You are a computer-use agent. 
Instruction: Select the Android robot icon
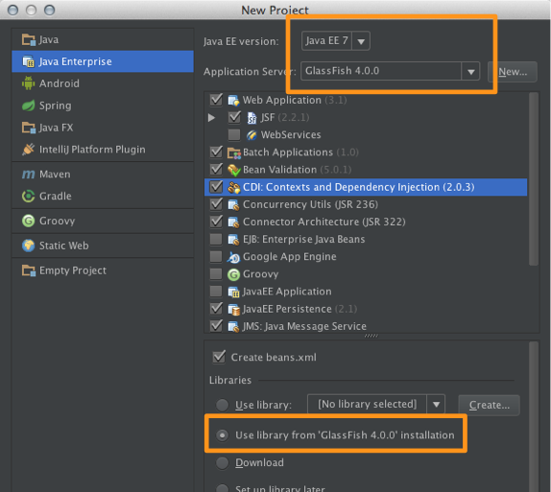(28, 83)
